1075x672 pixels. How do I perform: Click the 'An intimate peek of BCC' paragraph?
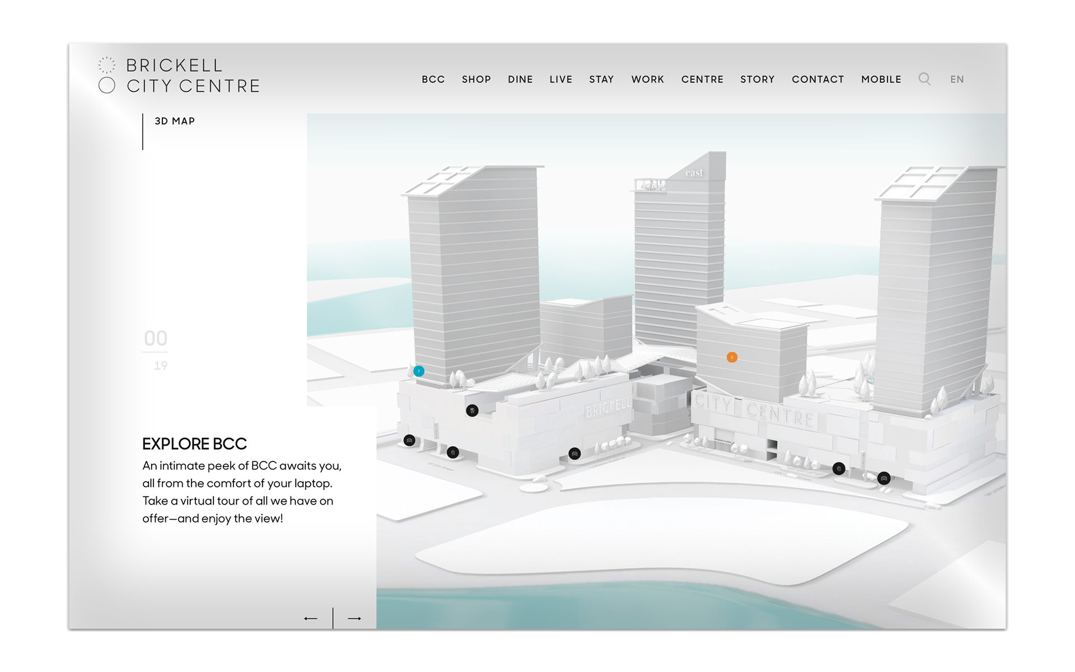tap(242, 492)
